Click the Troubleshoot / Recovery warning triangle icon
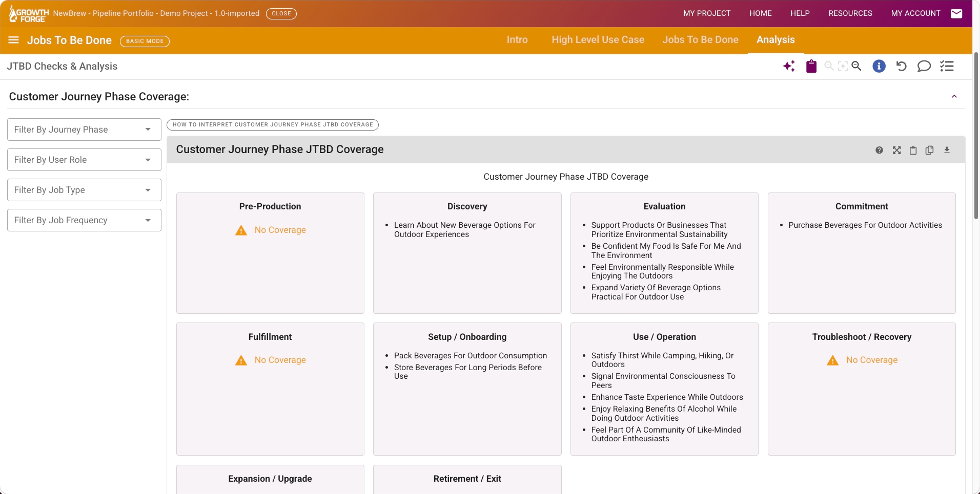The image size is (980, 494). pos(833,360)
